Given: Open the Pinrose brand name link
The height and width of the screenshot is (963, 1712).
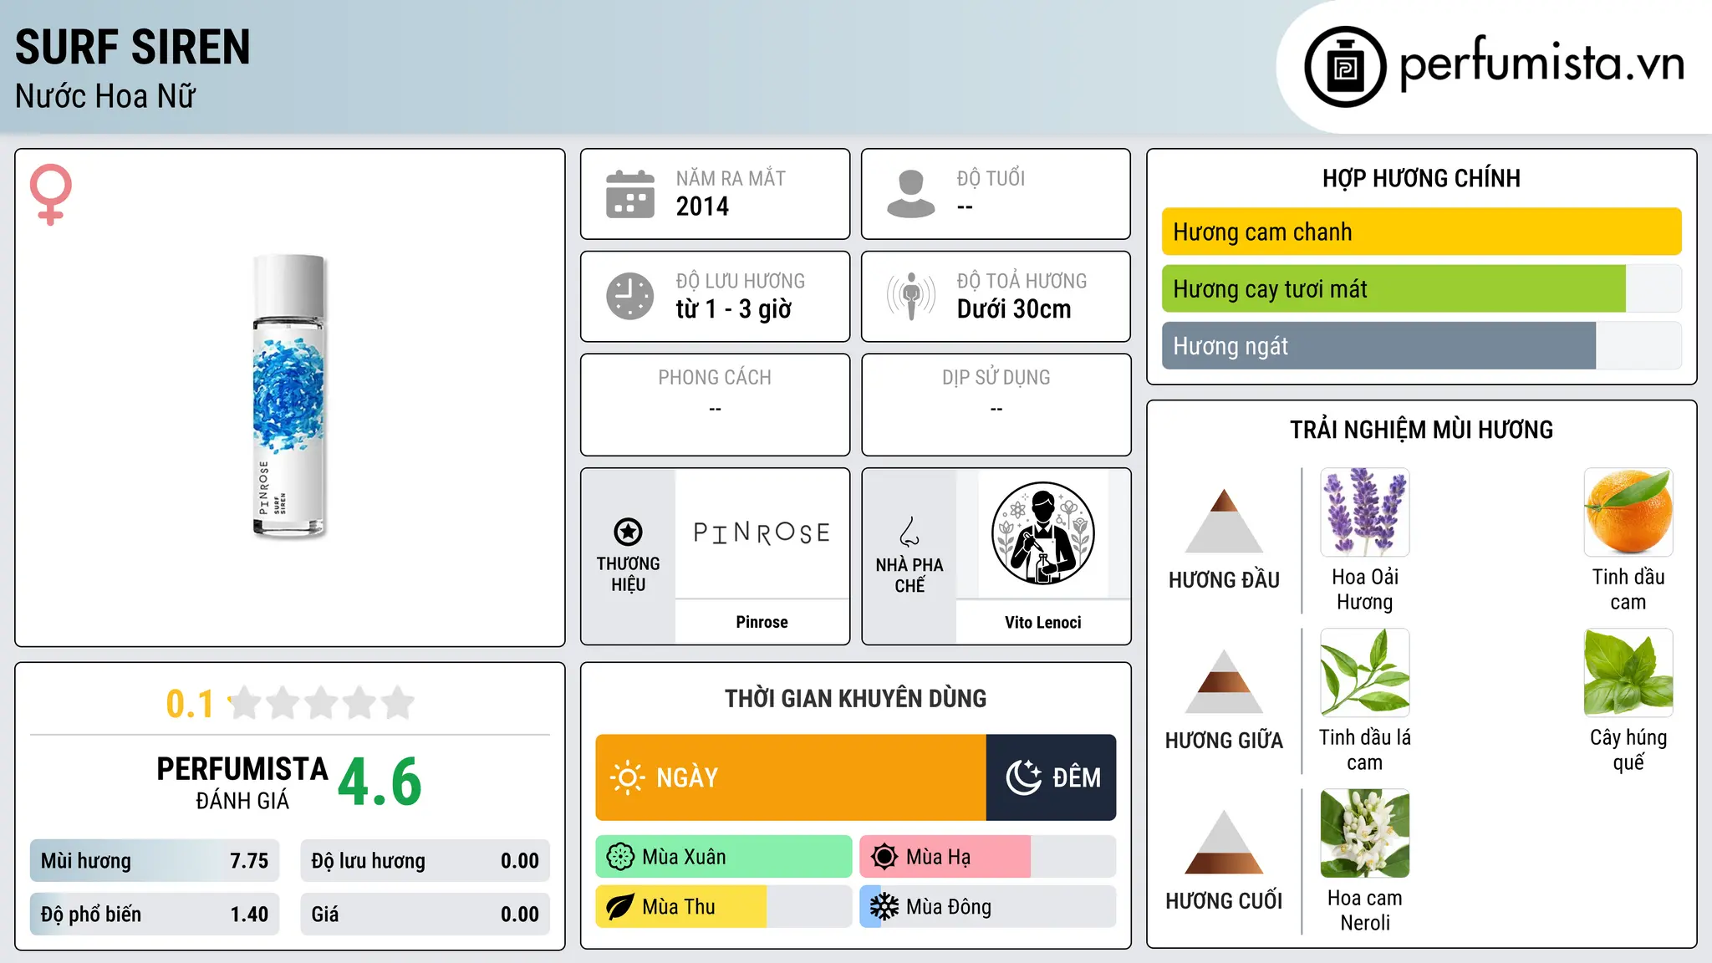Looking at the screenshot, I should (762, 622).
